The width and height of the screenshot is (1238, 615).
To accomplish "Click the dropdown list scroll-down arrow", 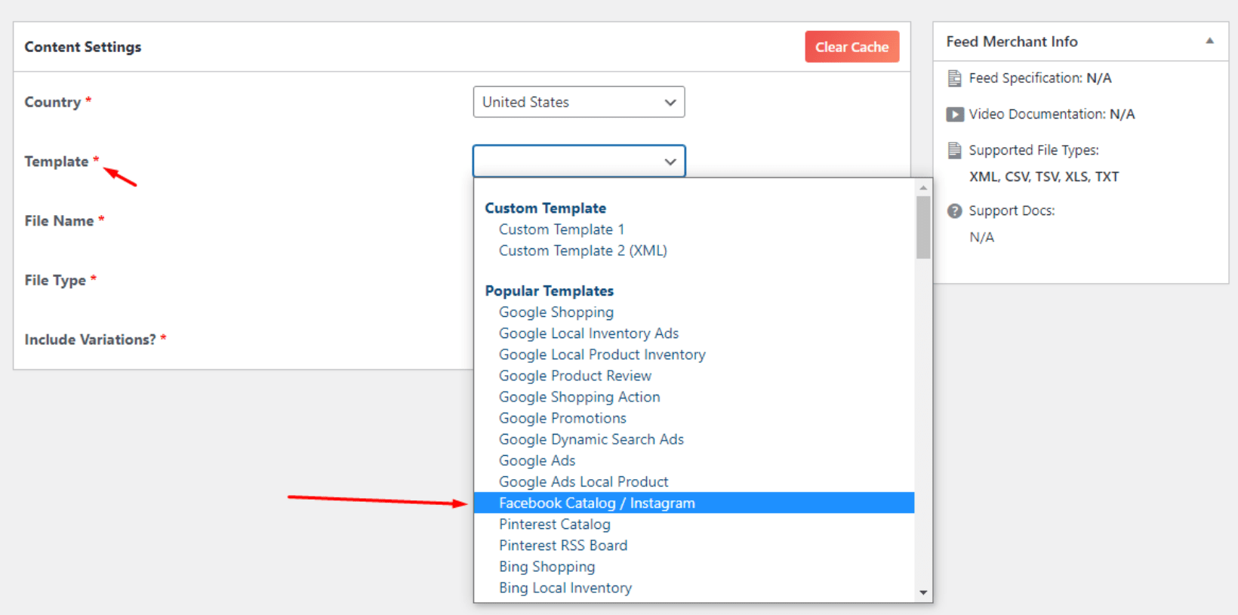I will (923, 593).
